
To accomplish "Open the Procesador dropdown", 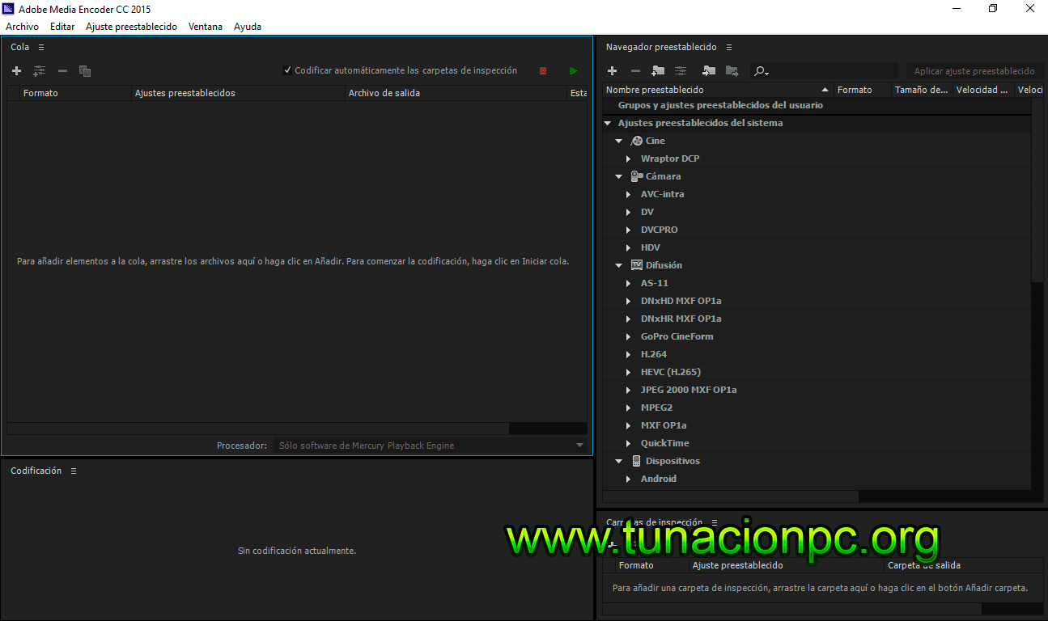I will point(579,445).
